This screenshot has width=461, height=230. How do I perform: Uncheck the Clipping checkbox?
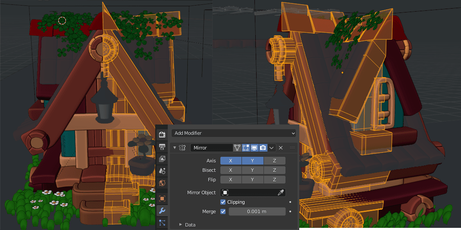[223, 202]
